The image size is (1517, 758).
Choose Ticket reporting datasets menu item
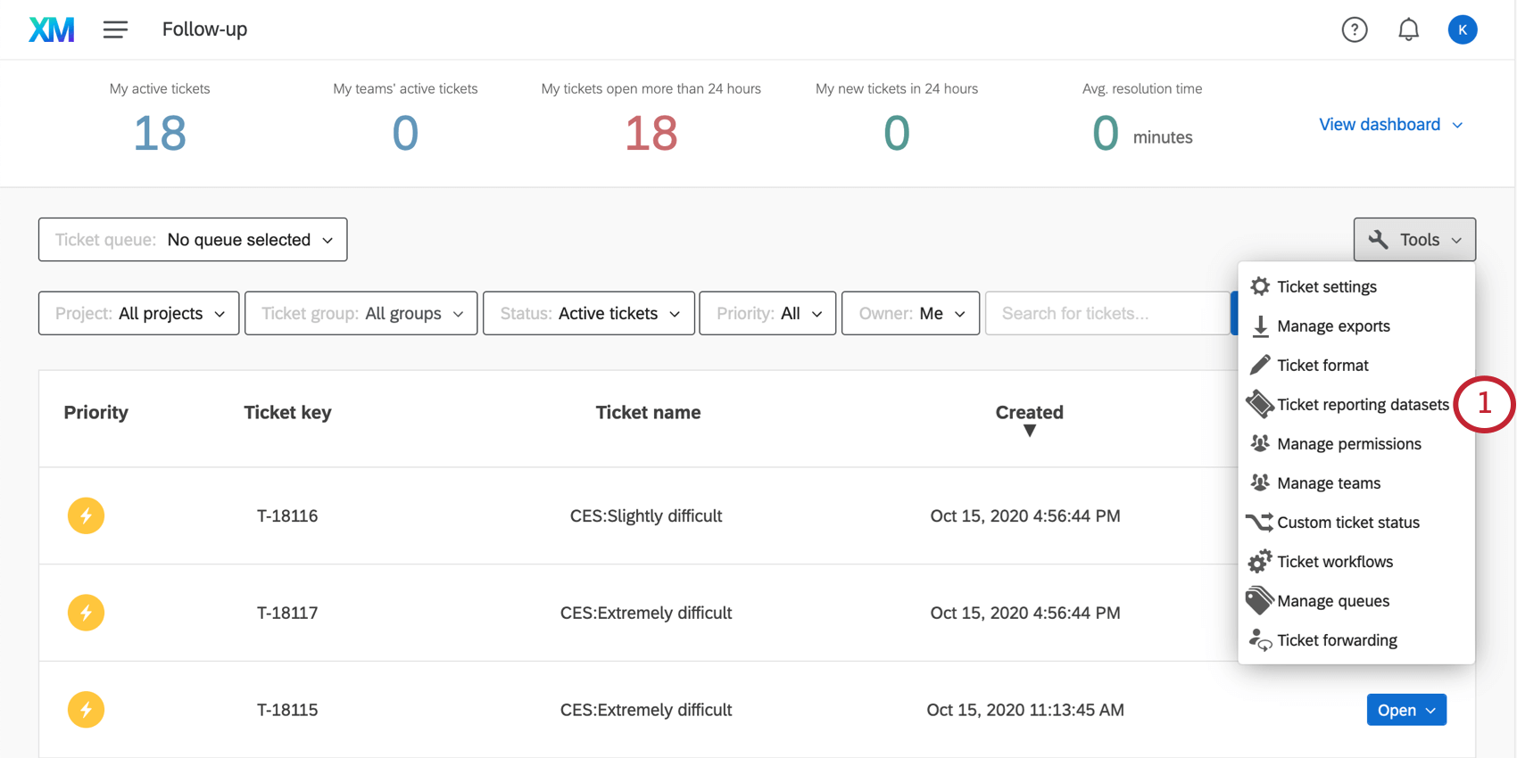(x=1362, y=404)
